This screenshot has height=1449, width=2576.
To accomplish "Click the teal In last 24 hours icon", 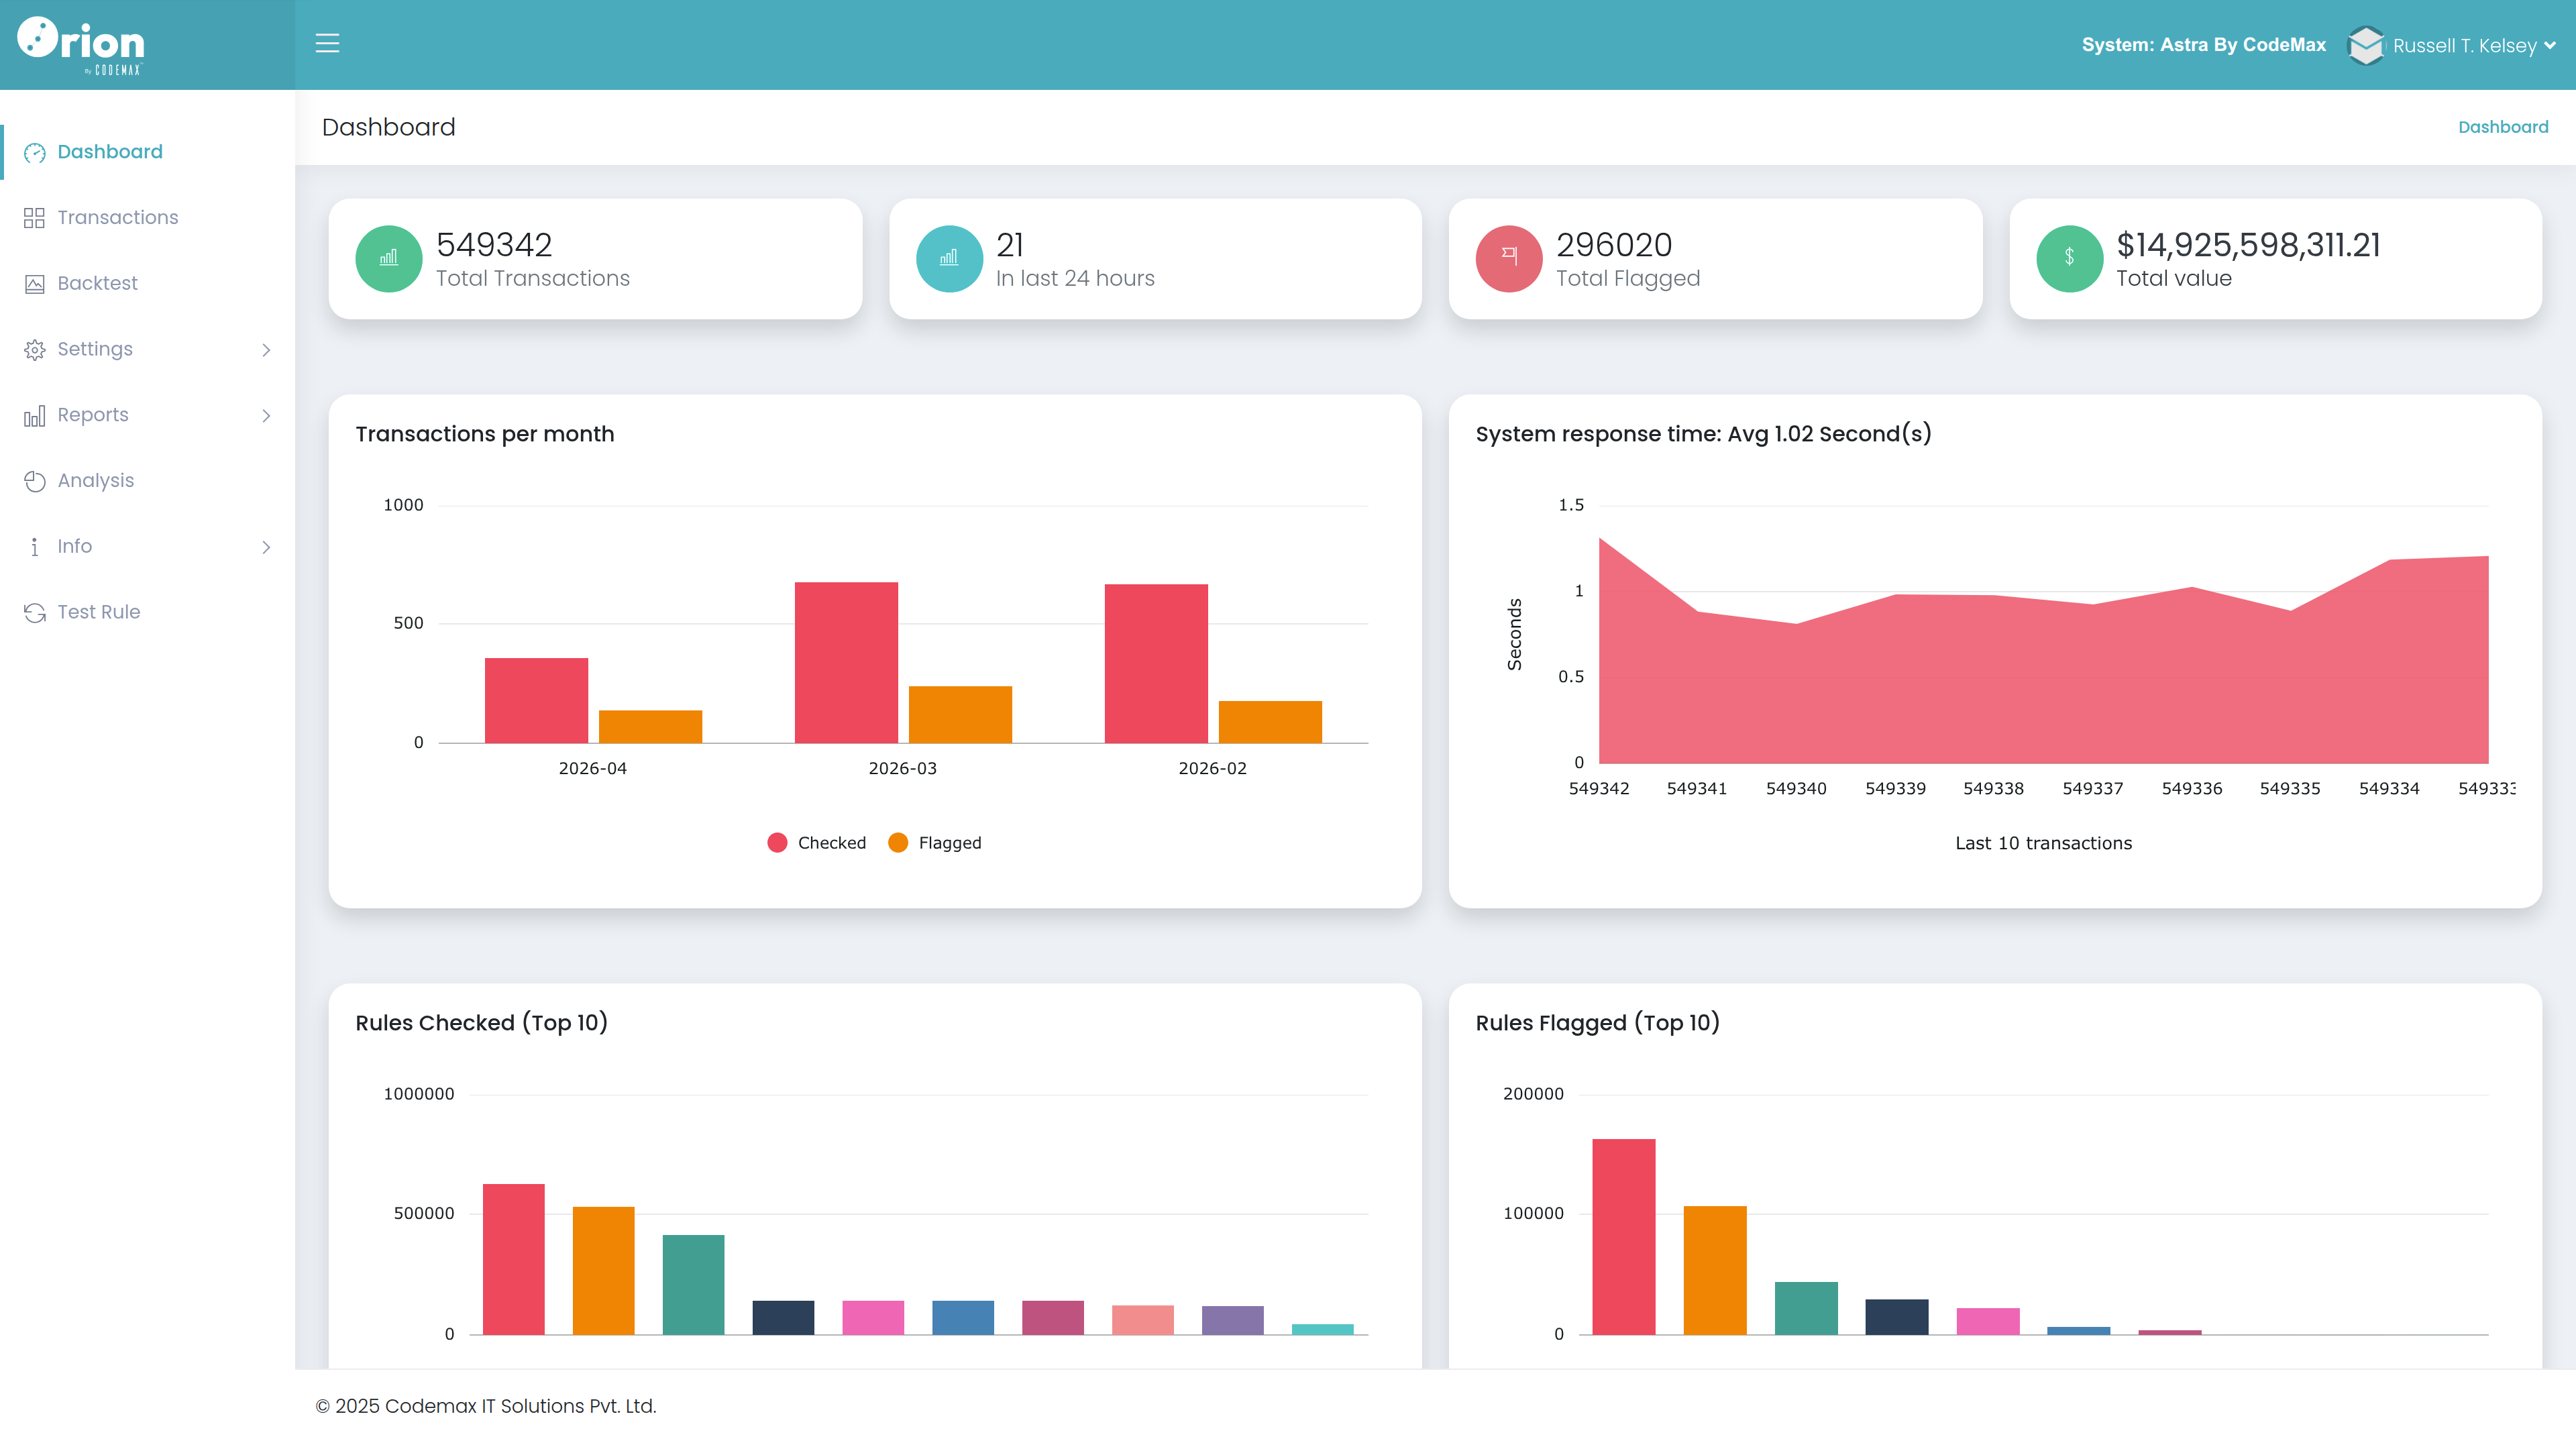I will coord(949,259).
